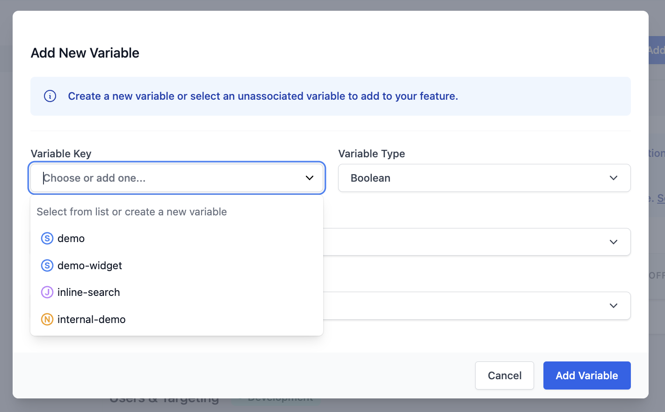
Task: Click the info icon in the notice banner
Action: pyautogui.click(x=50, y=96)
